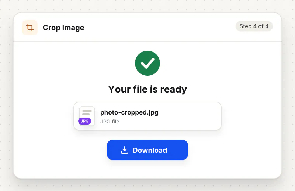295x191 pixels.
Task: Click the green checkmark success icon
Action: [147, 63]
